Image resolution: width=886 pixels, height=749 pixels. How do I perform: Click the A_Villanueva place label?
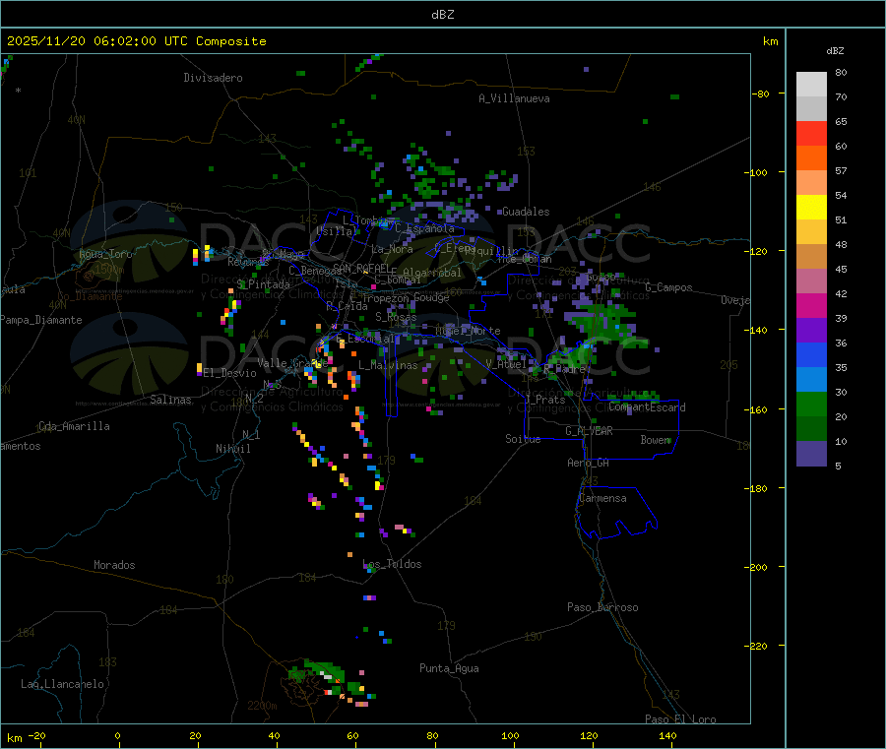point(514,98)
